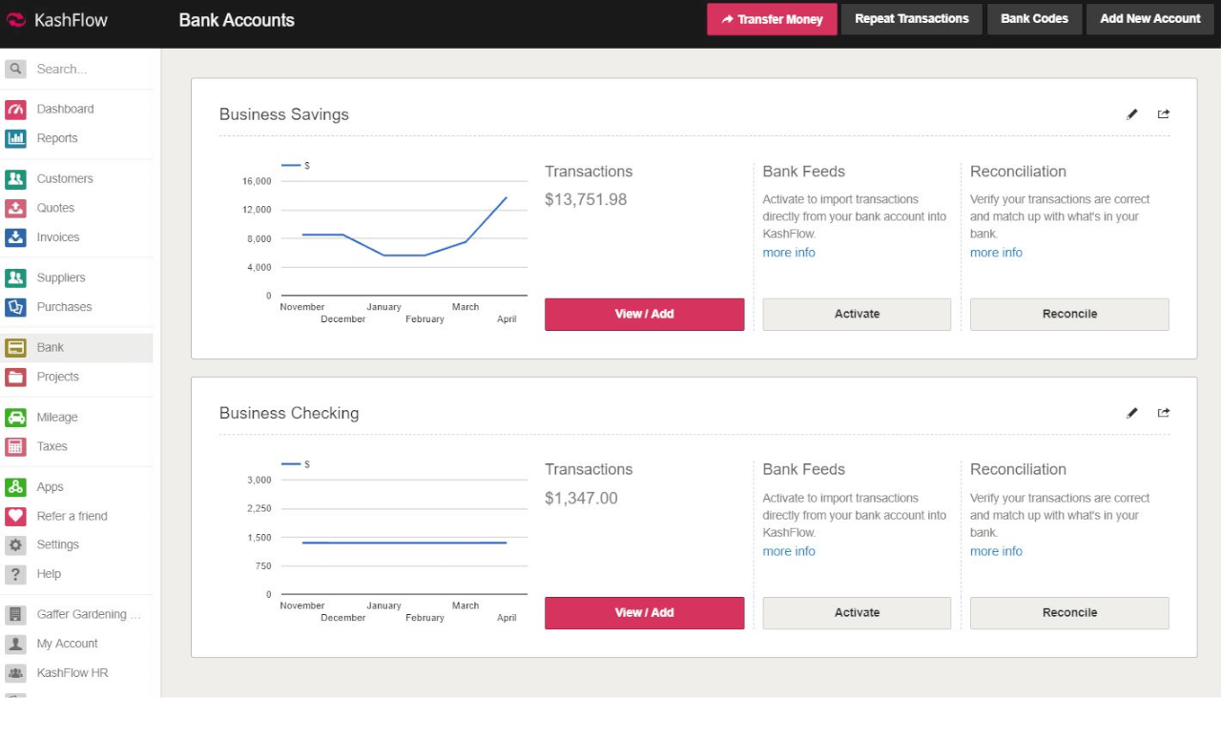Screen dimensions: 1221x738
Task: Click the Projects folder icon
Action: coord(15,377)
